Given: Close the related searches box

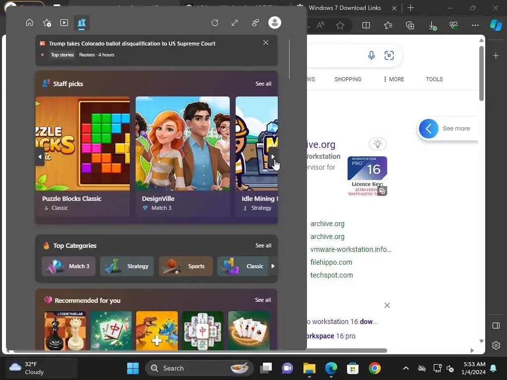Looking at the screenshot, I should (387, 305).
